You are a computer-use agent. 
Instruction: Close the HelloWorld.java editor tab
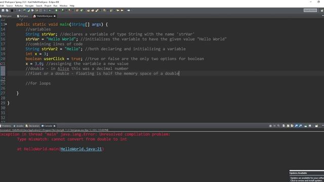coord(55,16)
